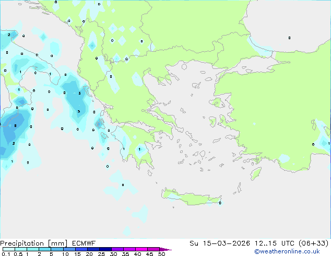Click the legend label 45
This screenshot has width=331, height=256.
149,254
